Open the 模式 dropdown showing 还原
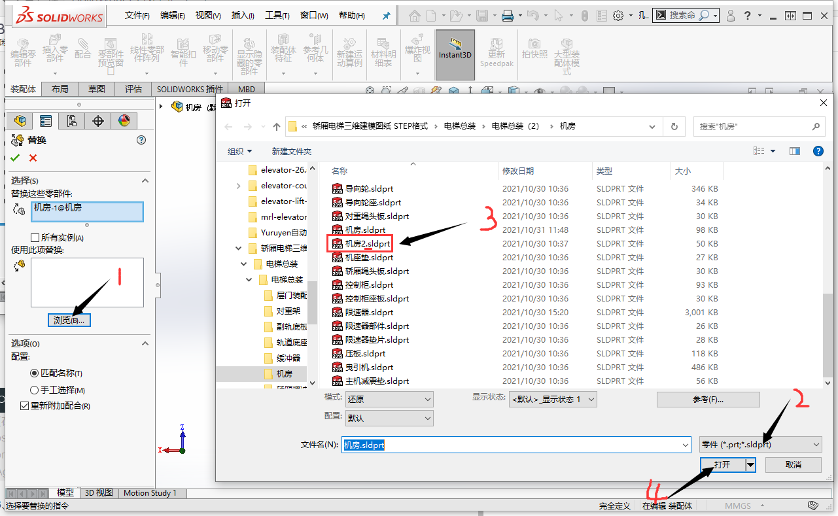838x516 pixels. click(x=430, y=399)
